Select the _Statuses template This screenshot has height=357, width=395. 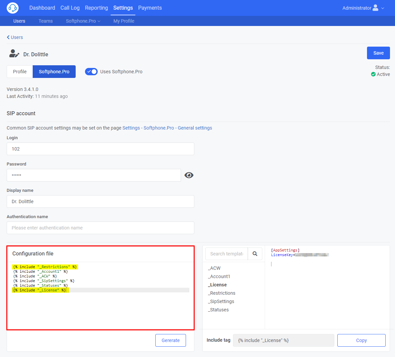coord(218,310)
